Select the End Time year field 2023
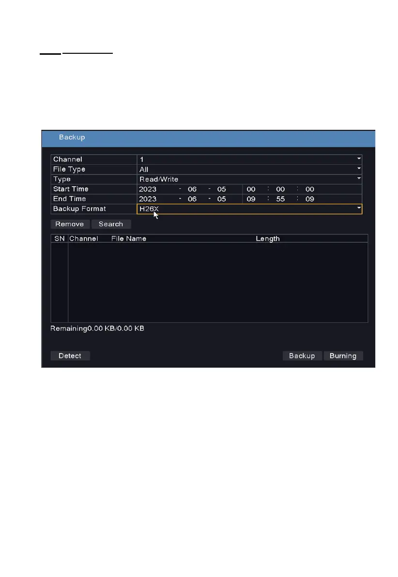 [148, 199]
